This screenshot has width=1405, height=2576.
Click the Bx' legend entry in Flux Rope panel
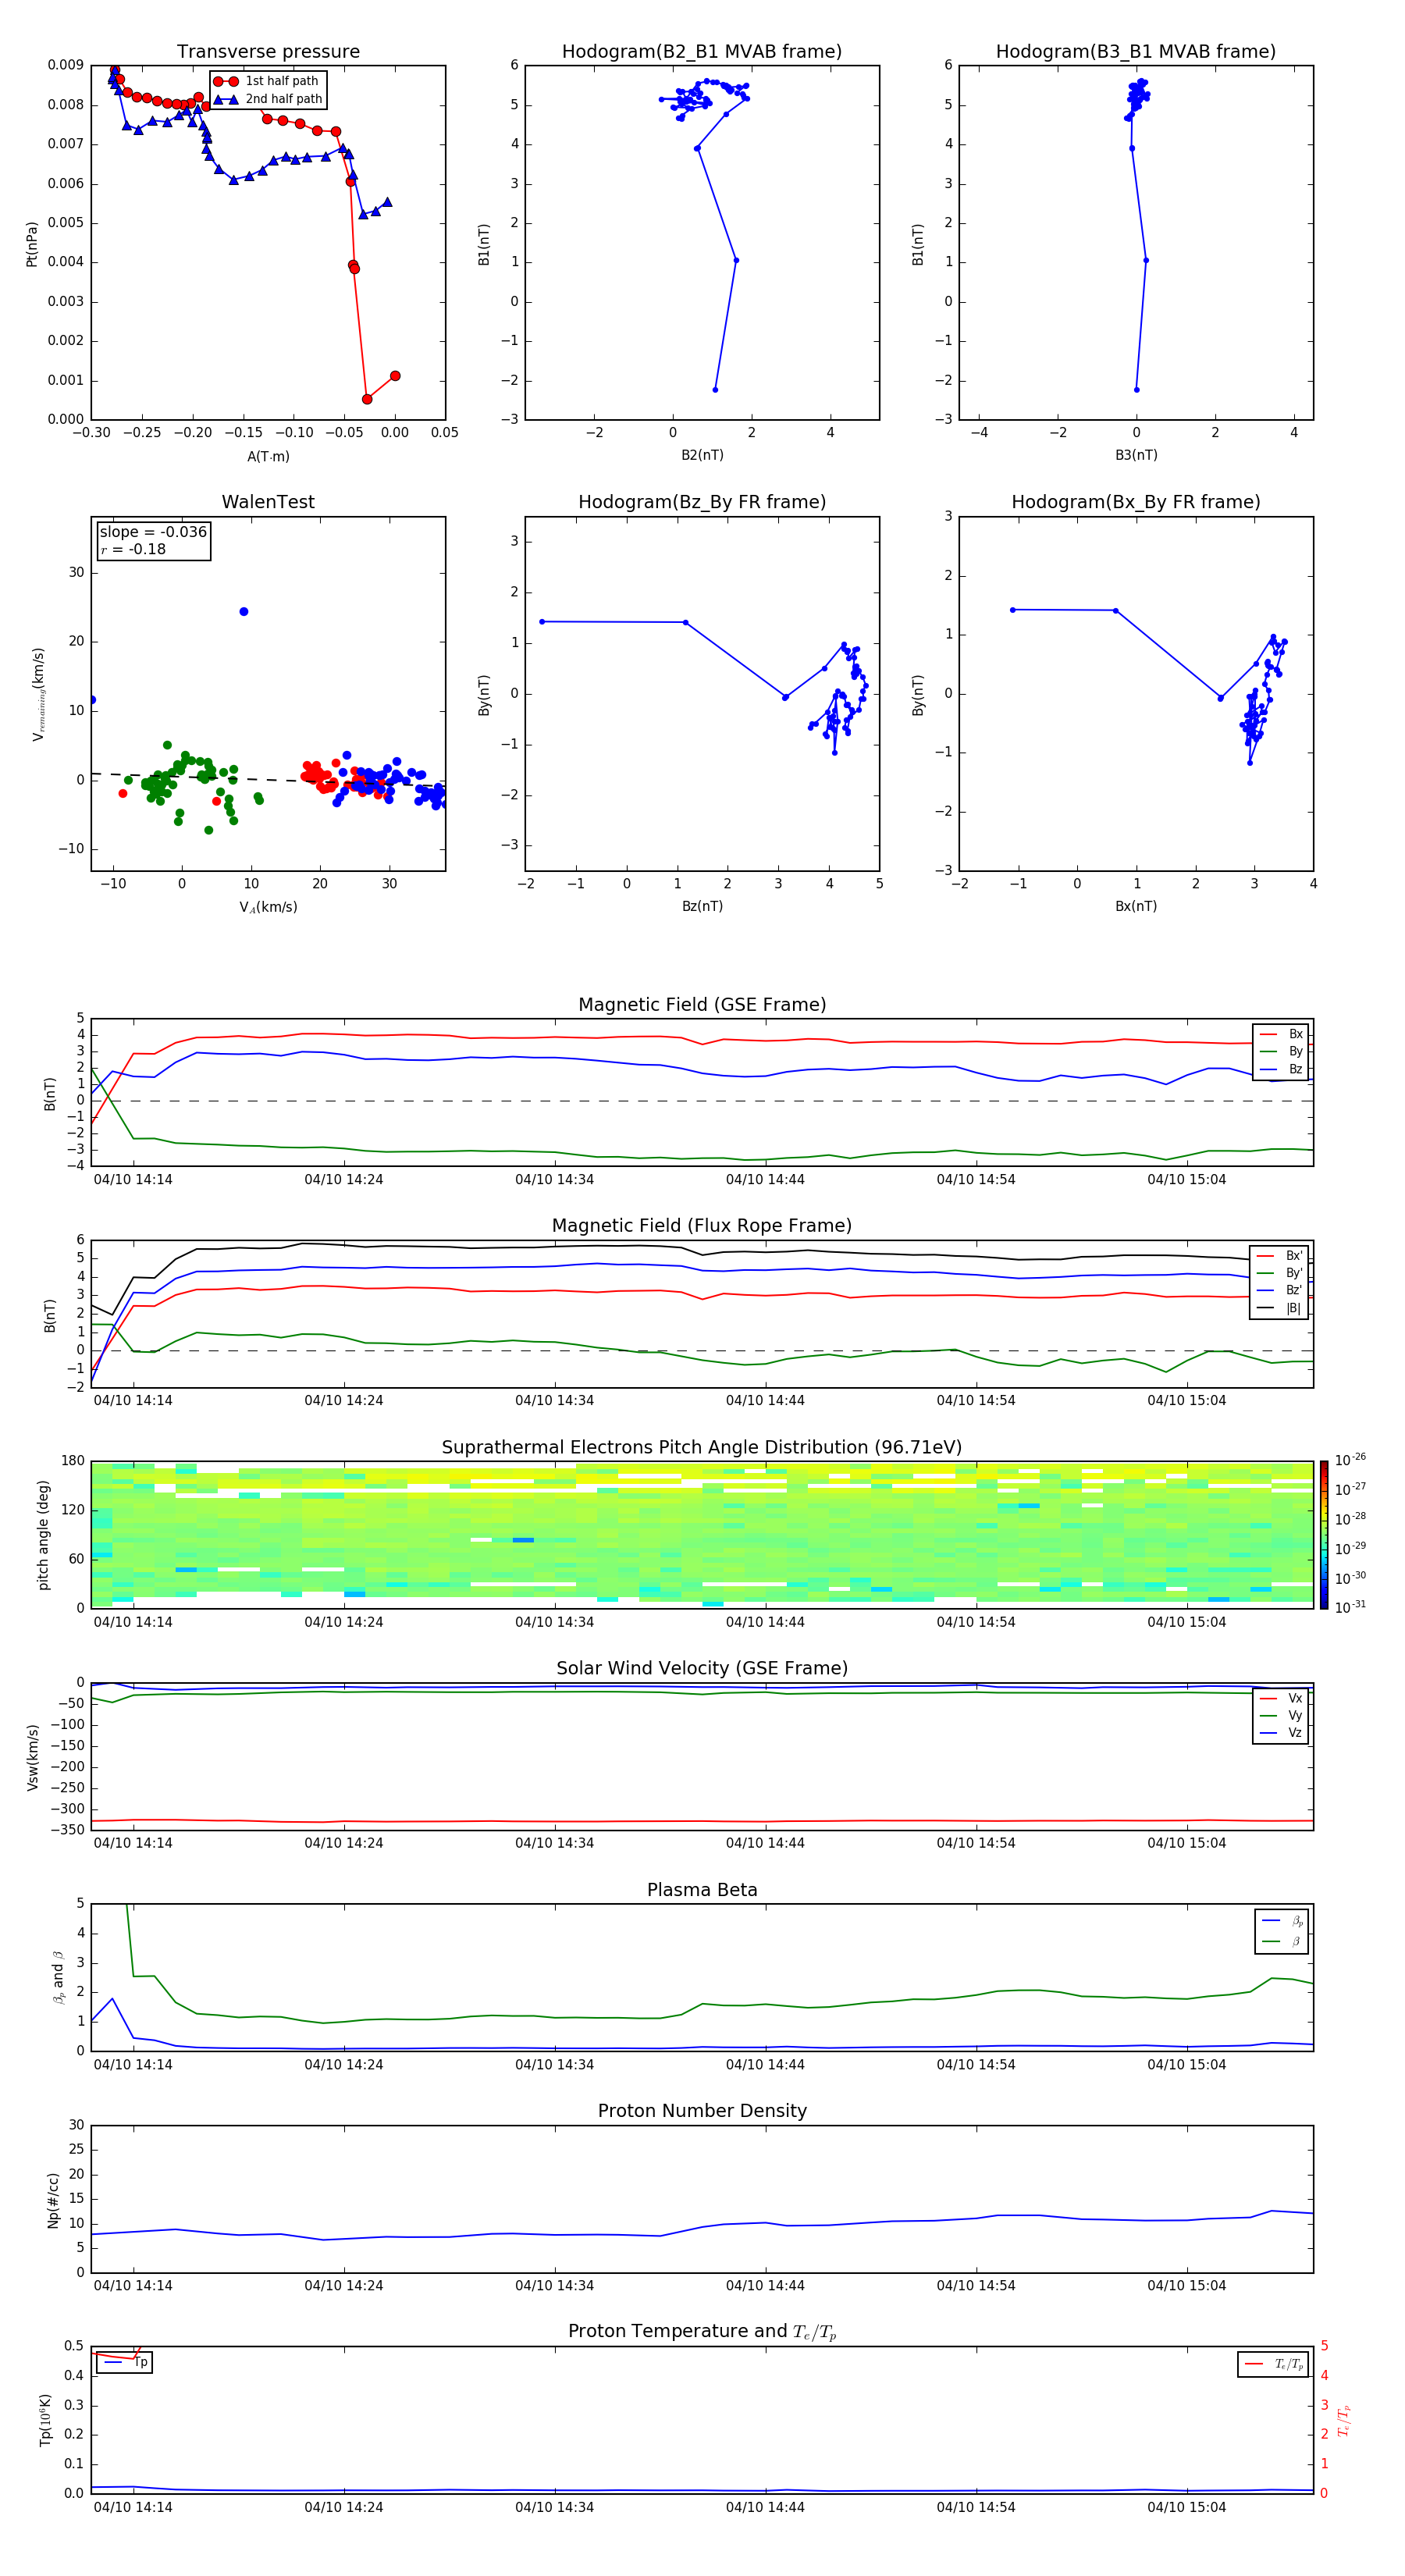(x=1280, y=1256)
